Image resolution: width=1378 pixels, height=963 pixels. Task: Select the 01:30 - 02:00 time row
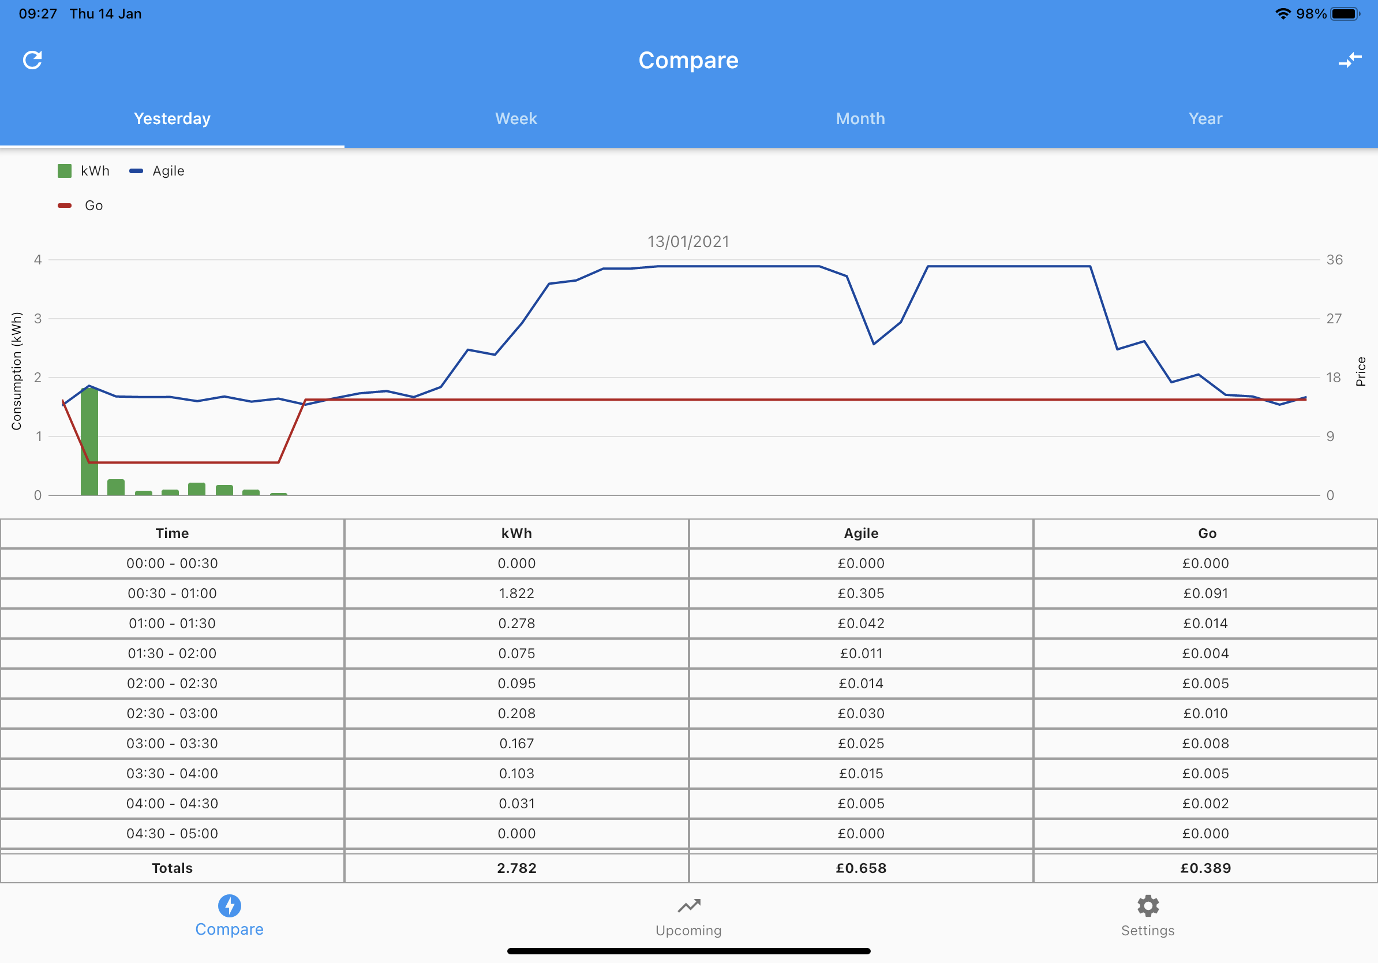172,653
